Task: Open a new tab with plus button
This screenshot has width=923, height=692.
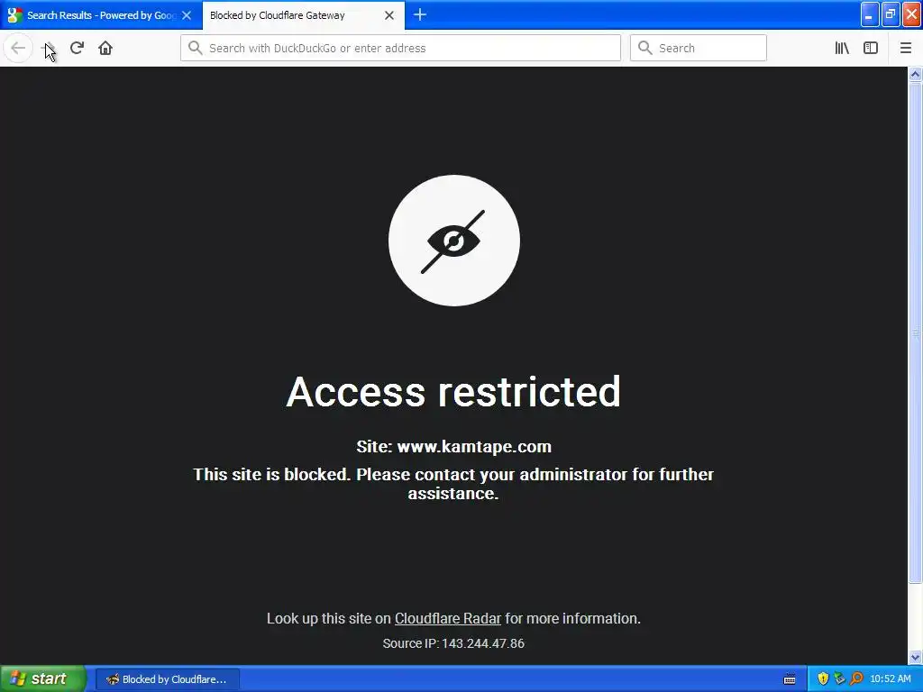Action: coord(420,14)
